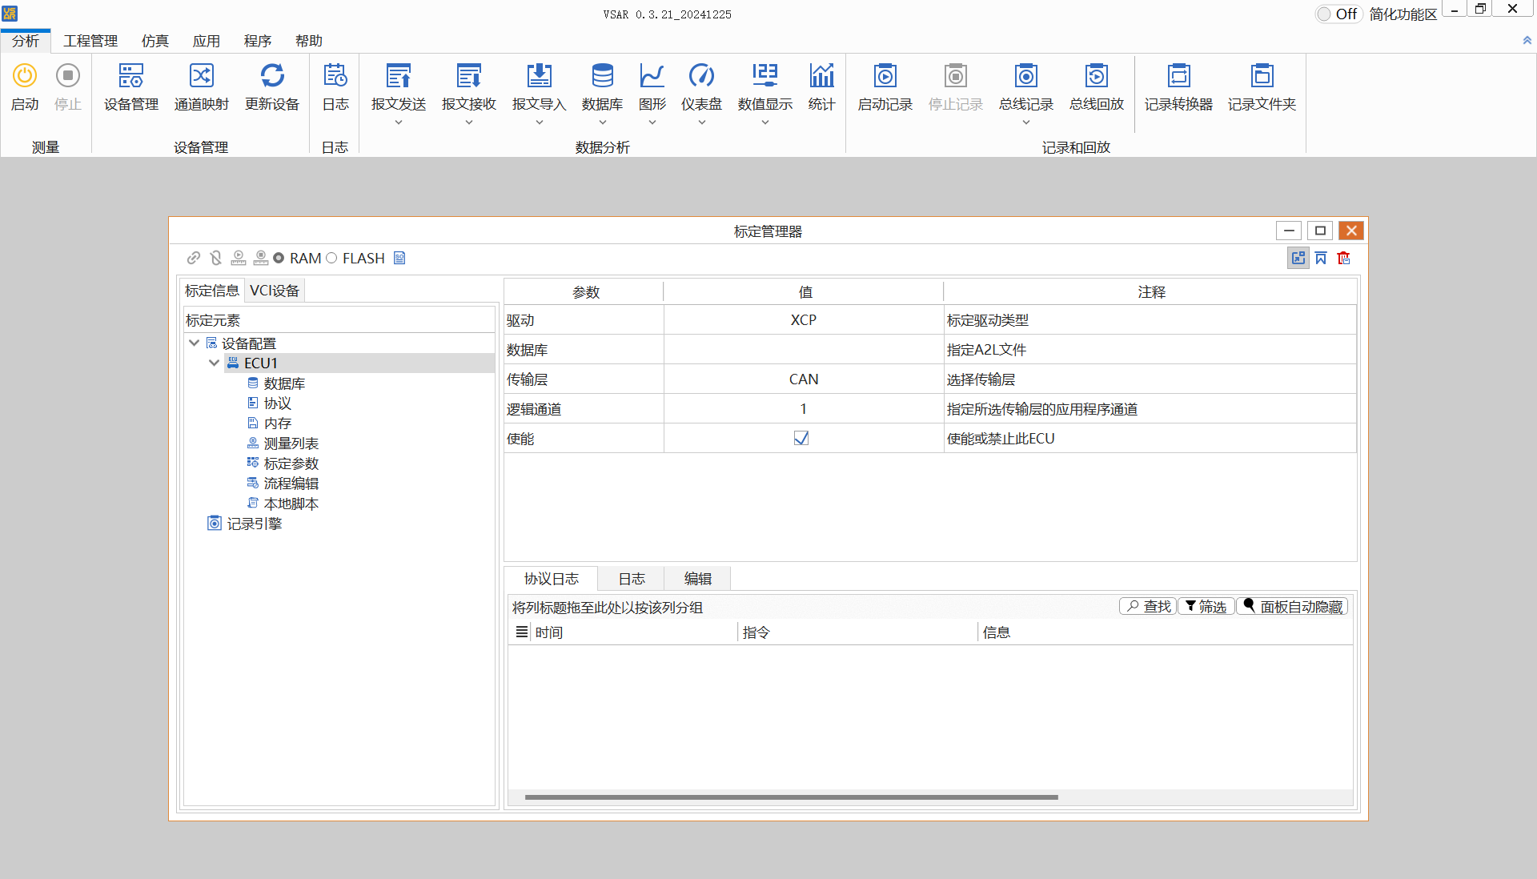This screenshot has height=879, width=1537.
Task: Click the 仪表盘 dashboard gauge icon
Action: coord(702,76)
